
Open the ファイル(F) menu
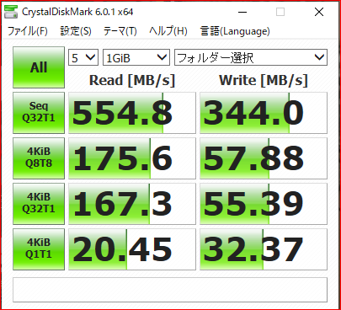27,31
